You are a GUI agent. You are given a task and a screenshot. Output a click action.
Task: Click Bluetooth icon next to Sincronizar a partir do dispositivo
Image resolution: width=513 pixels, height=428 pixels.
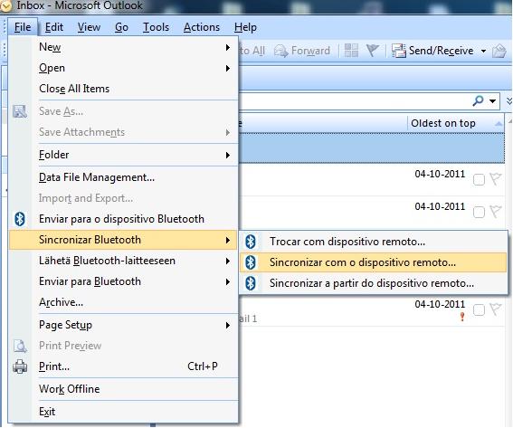251,283
